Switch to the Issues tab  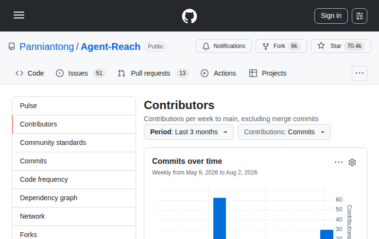coord(81,73)
